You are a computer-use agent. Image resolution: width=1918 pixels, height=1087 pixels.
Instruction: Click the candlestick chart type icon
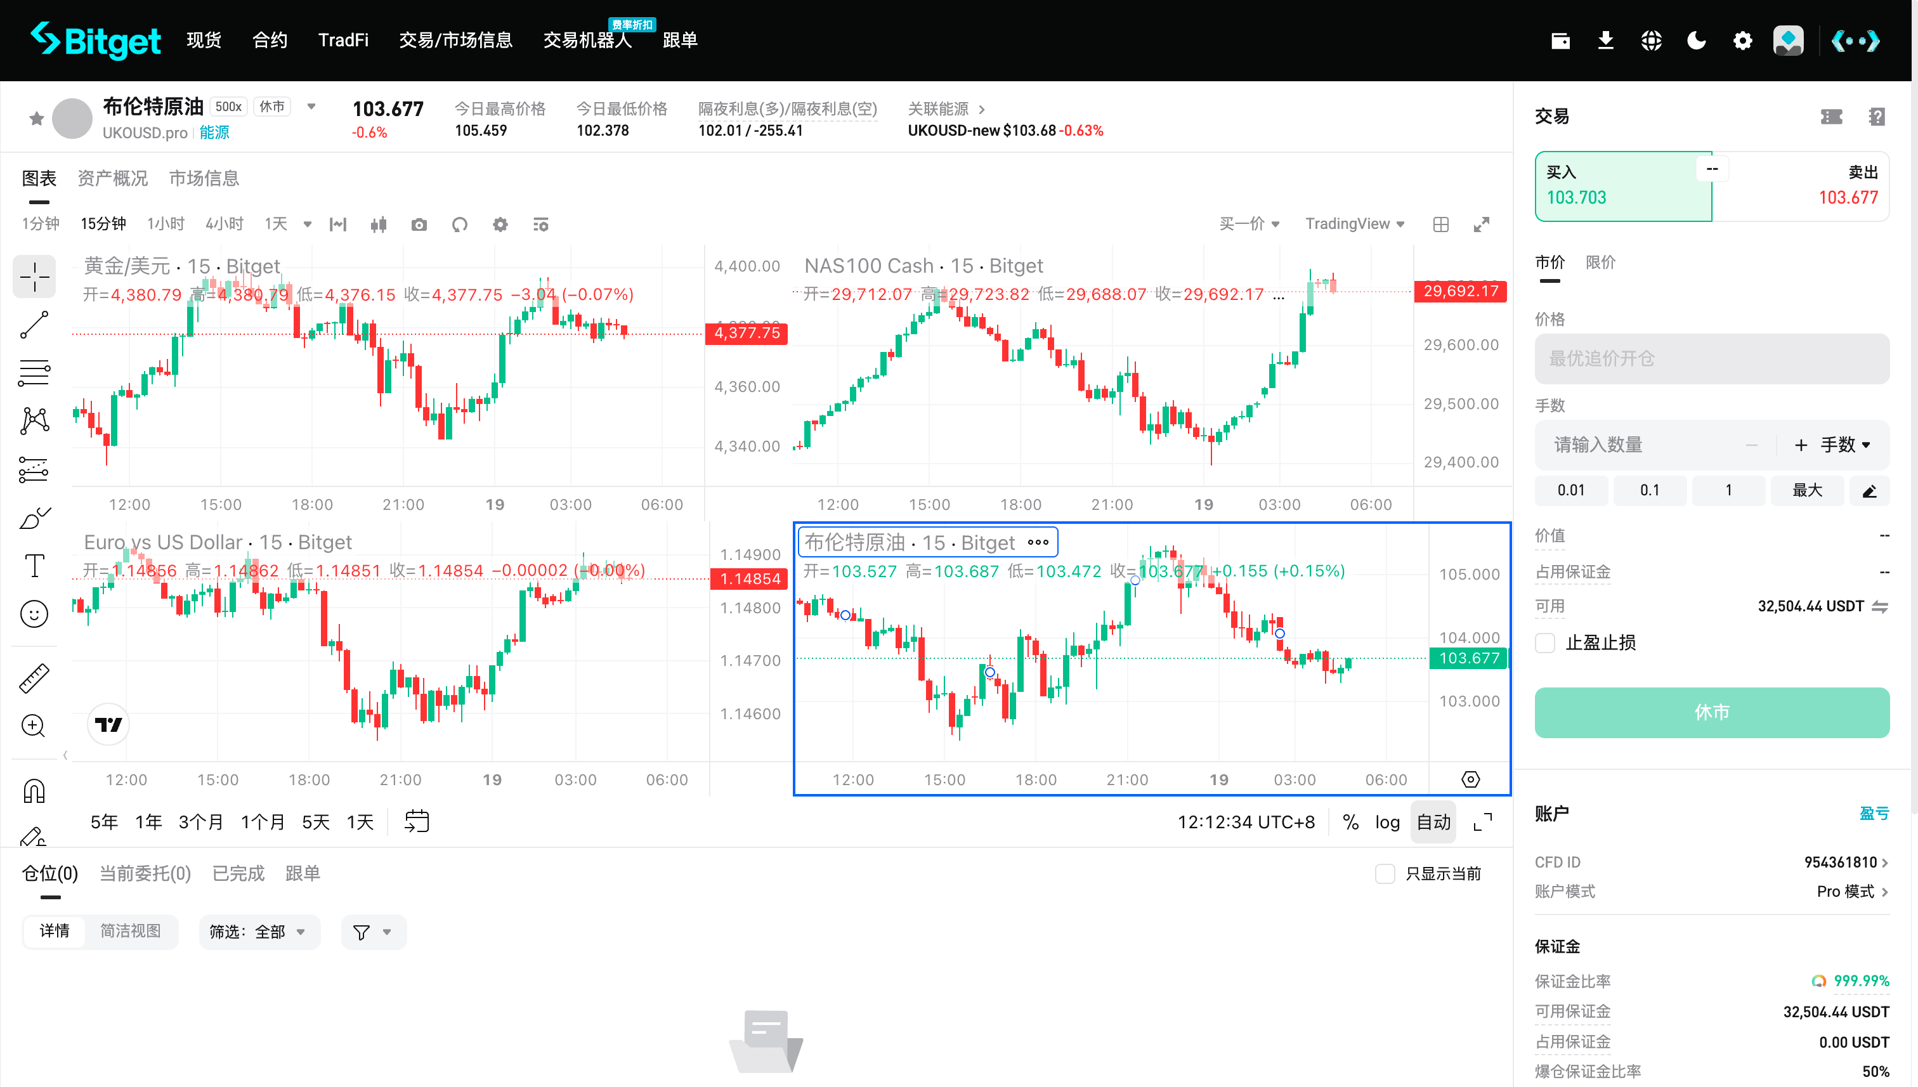(x=379, y=225)
